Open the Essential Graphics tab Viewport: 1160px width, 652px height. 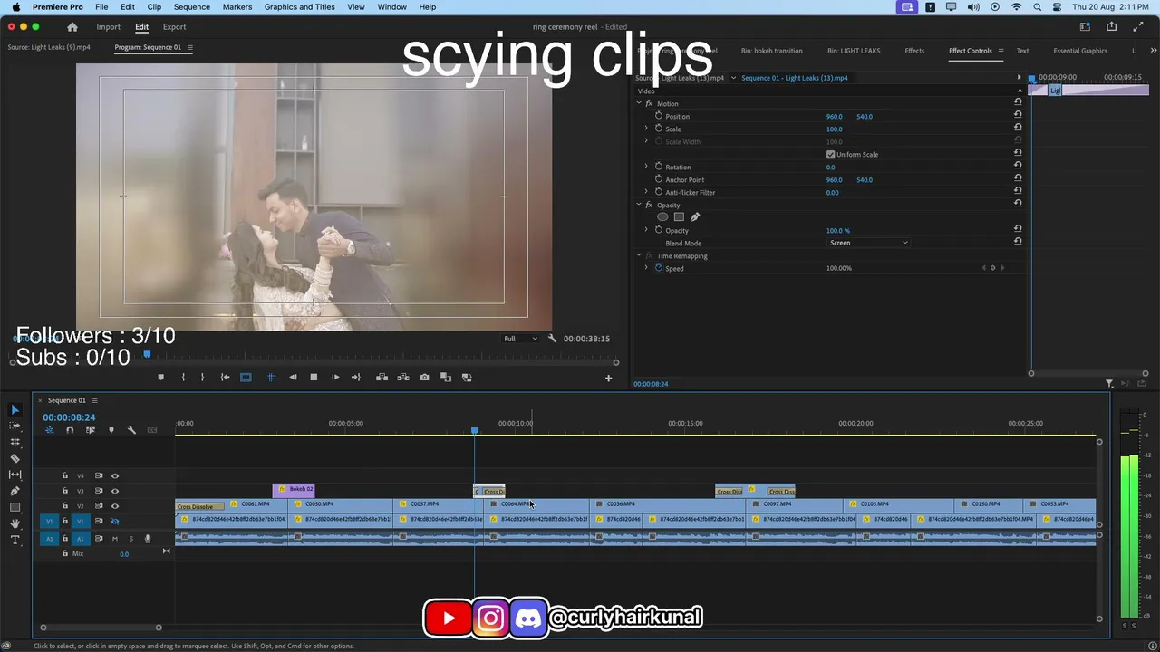(x=1080, y=51)
